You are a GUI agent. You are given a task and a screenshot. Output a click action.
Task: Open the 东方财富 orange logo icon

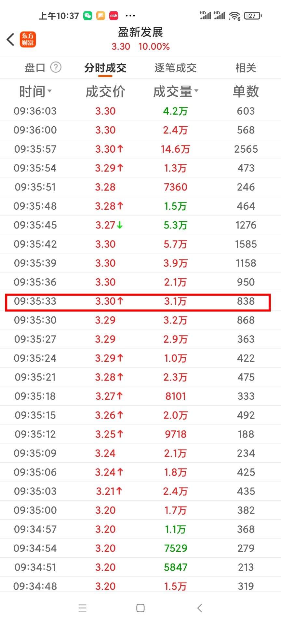point(28,39)
